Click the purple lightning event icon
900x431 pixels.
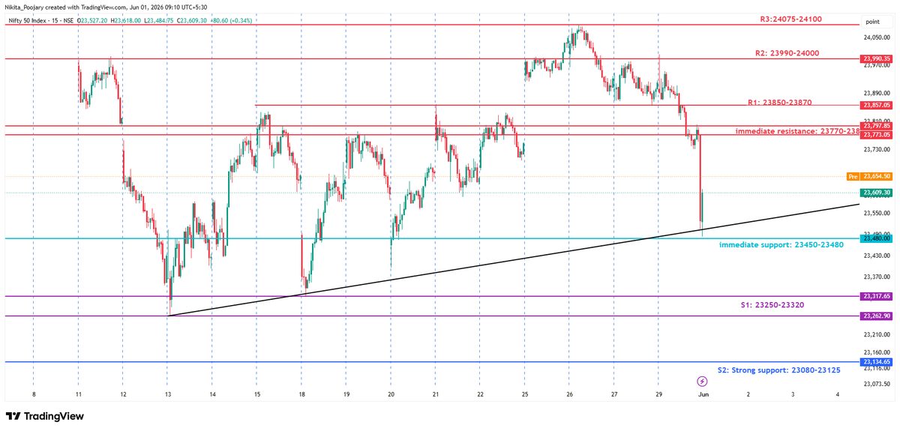coord(703,382)
